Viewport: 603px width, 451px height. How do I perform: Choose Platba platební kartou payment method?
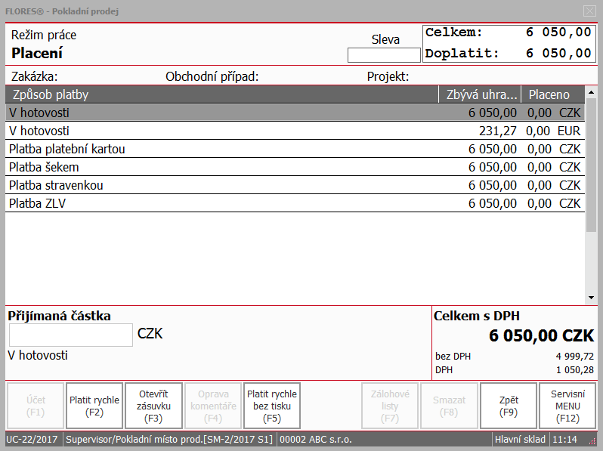click(x=295, y=149)
